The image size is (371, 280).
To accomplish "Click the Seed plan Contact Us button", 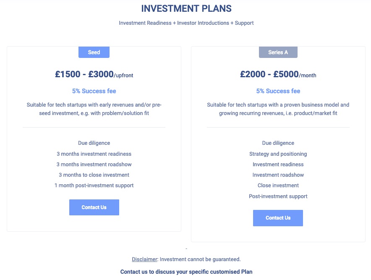I will click(x=94, y=207).
